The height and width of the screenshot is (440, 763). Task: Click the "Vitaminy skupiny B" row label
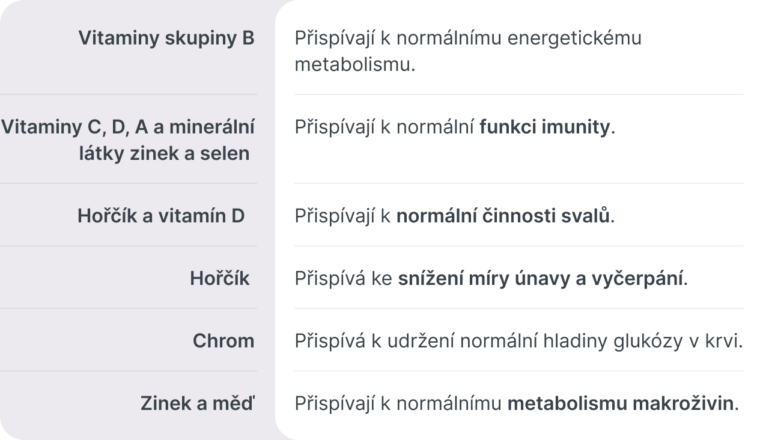point(166,38)
